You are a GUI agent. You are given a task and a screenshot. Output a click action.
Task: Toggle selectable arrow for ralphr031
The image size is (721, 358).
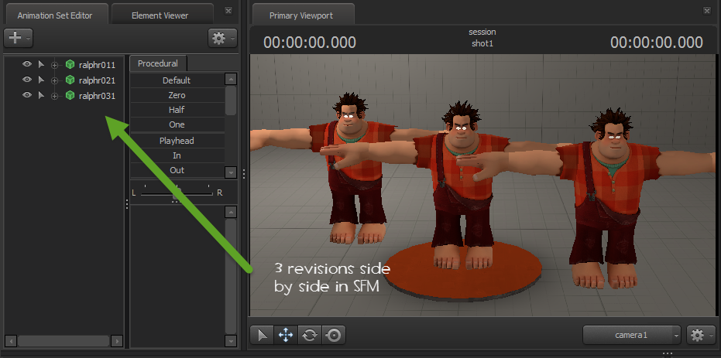(41, 96)
